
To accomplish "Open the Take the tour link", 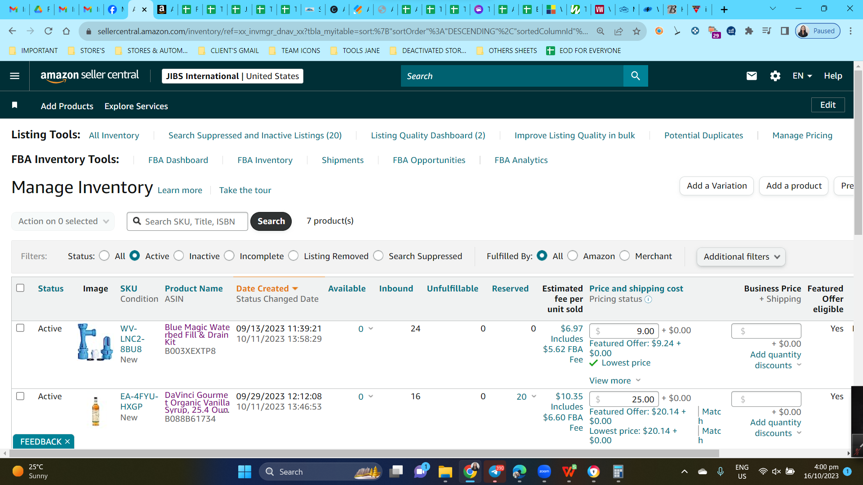I will [x=245, y=190].
